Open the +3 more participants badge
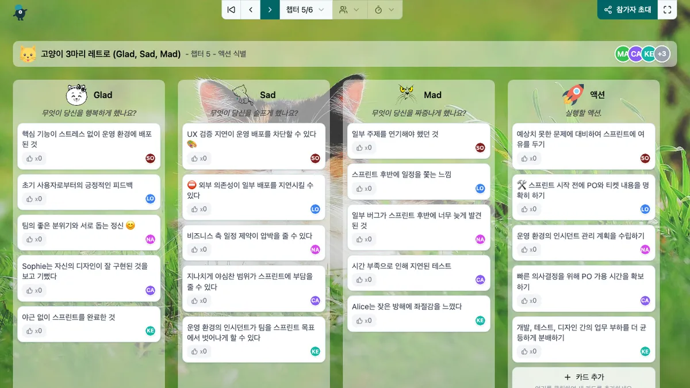690x388 pixels. [x=662, y=54]
